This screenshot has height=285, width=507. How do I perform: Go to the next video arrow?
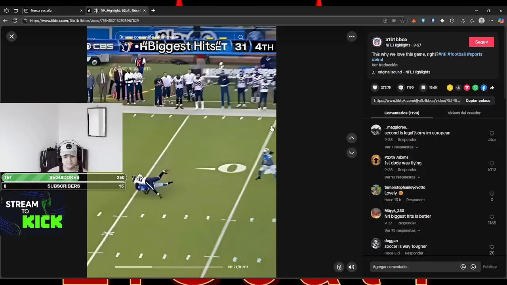(x=351, y=153)
